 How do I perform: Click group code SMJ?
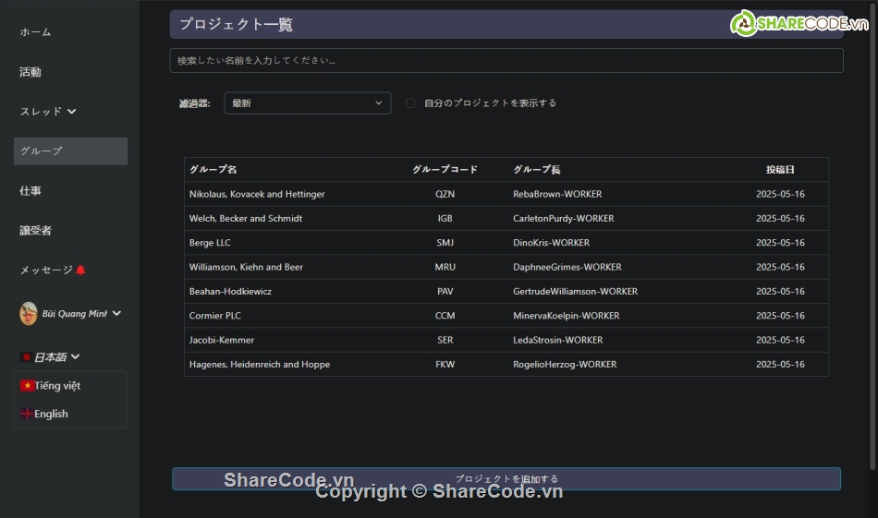click(445, 243)
